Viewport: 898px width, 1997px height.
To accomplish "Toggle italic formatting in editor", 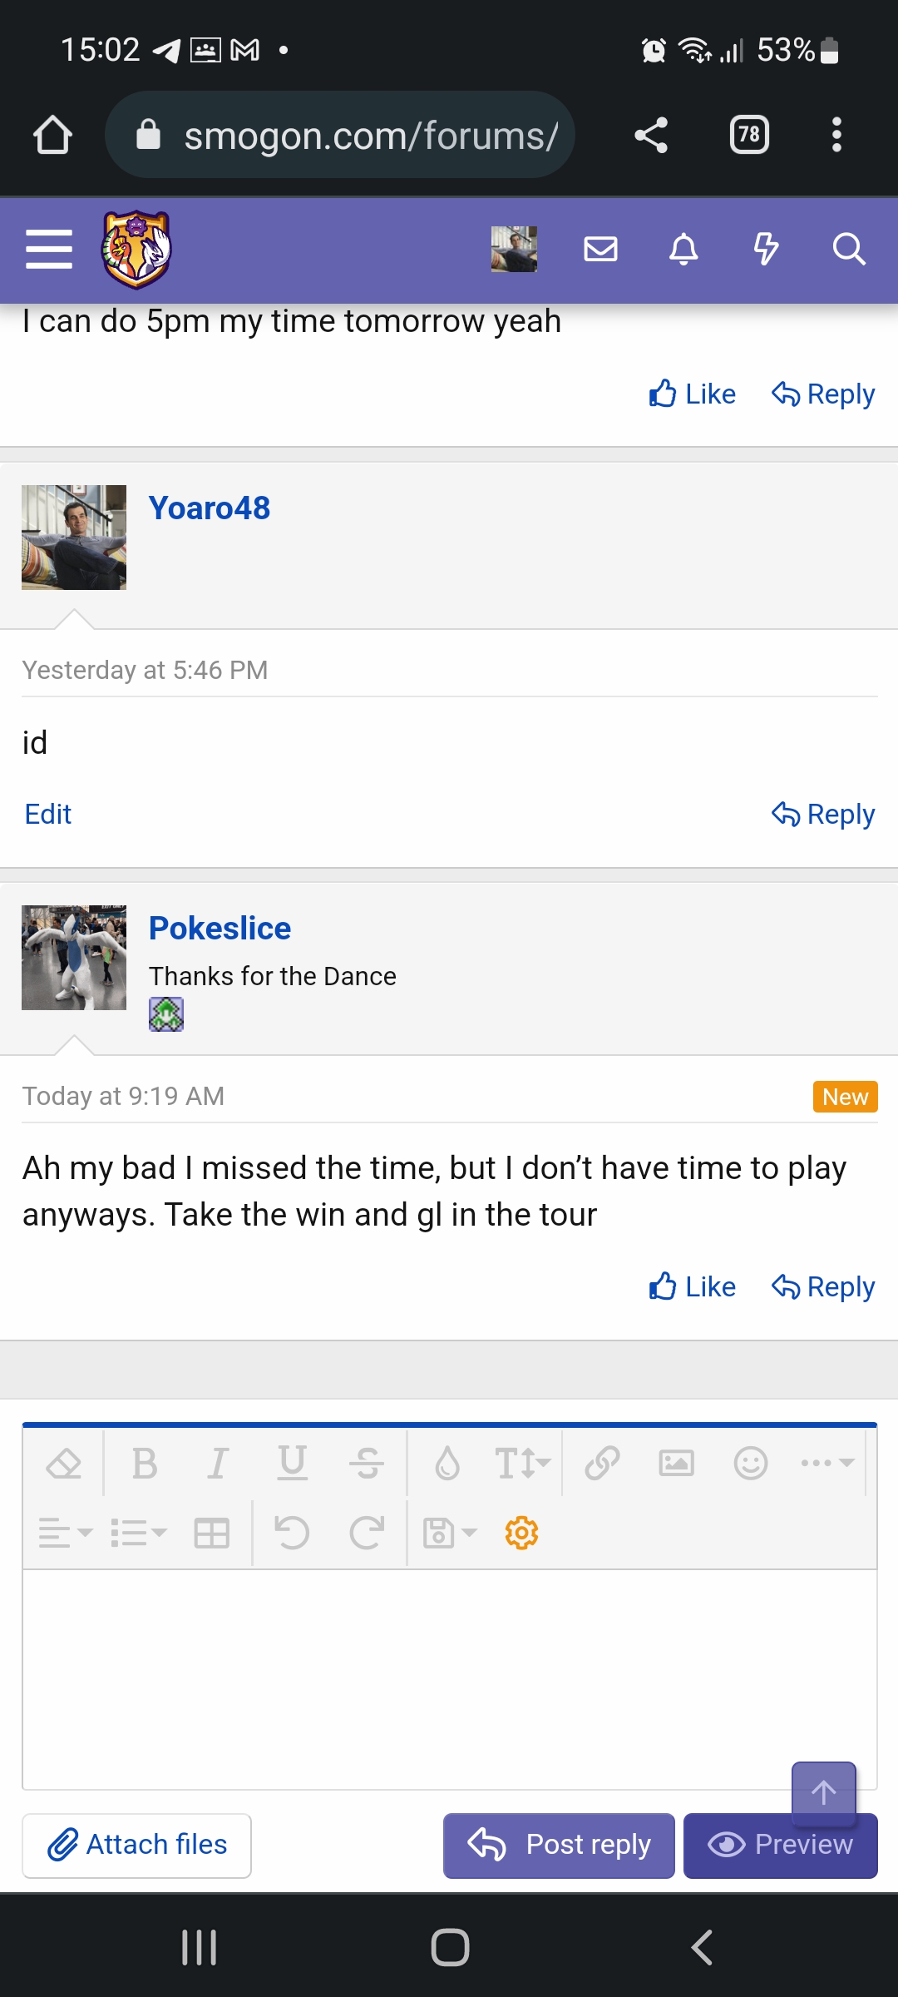I will tap(217, 1463).
